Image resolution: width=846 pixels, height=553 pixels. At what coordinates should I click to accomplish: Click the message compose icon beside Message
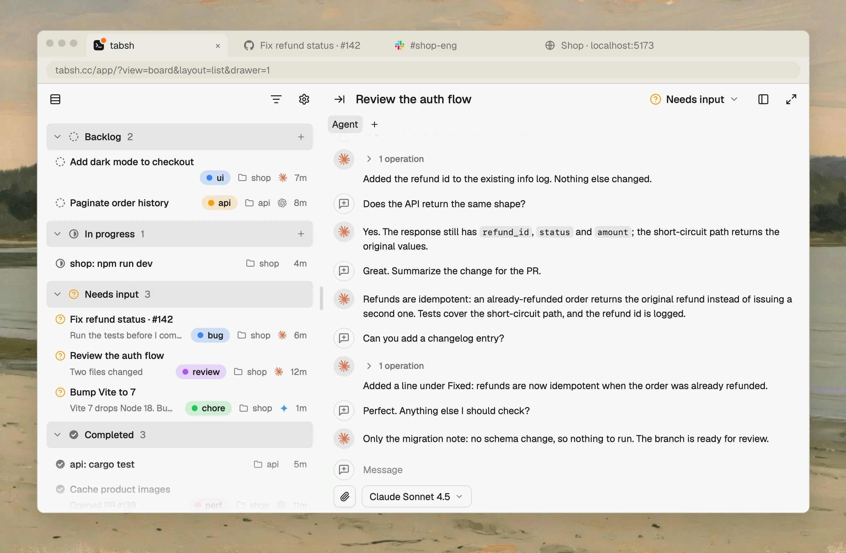point(344,469)
